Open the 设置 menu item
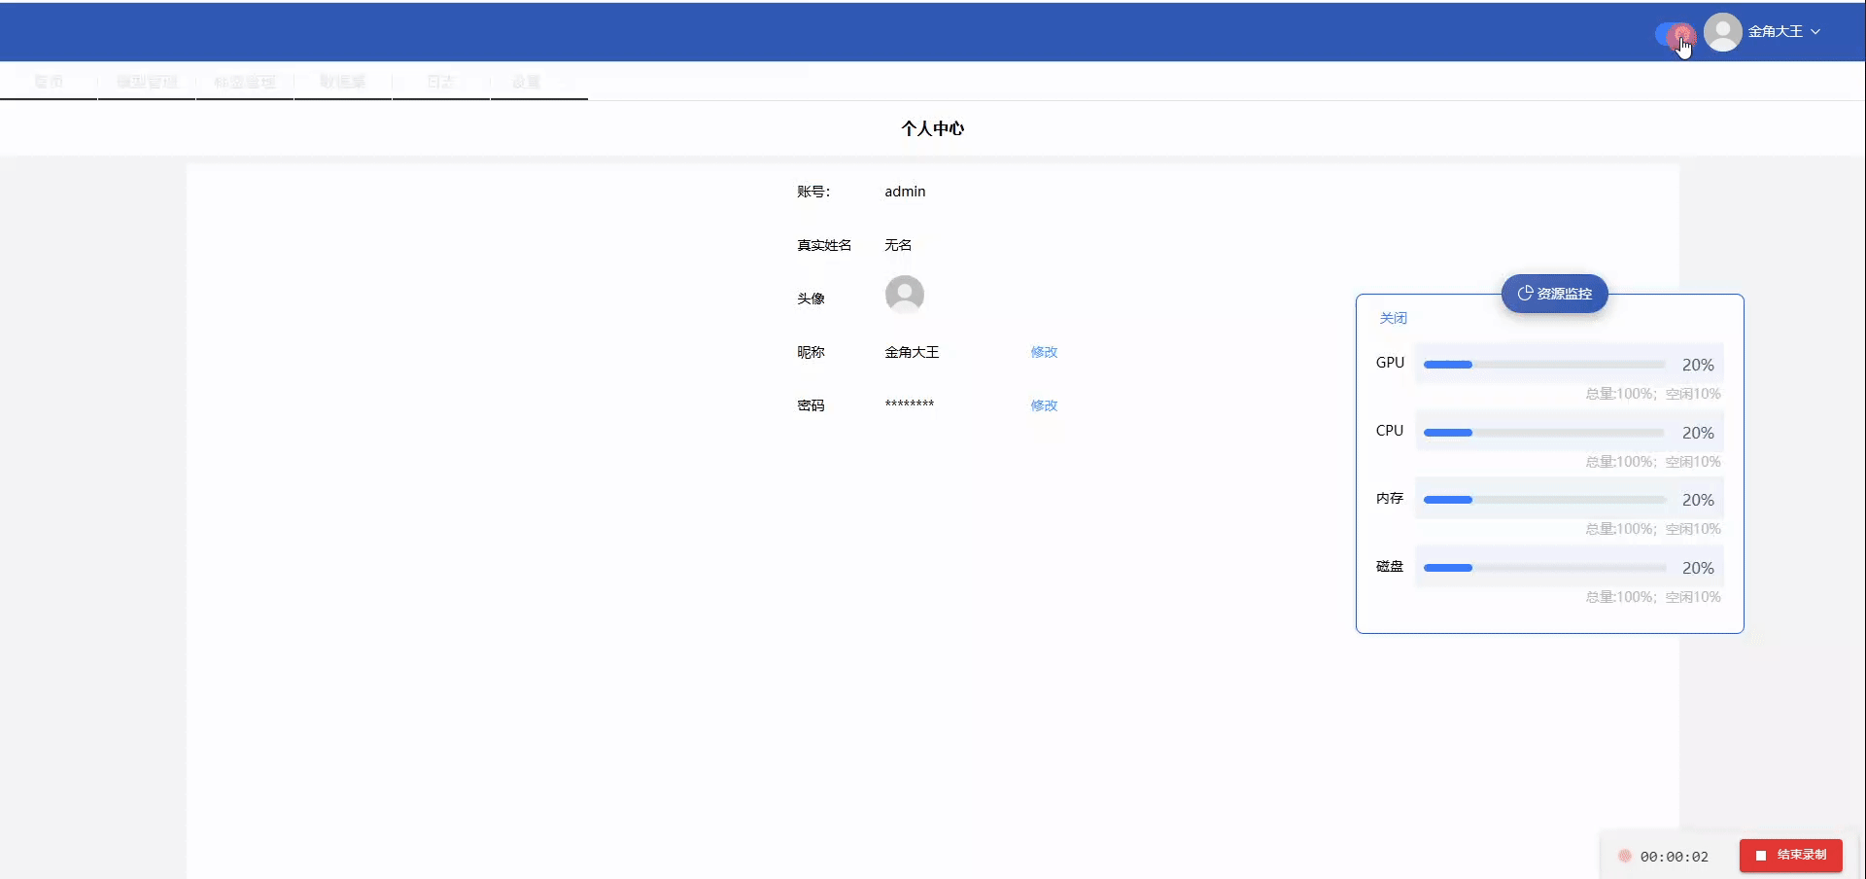This screenshot has height=879, width=1866. pyautogui.click(x=526, y=82)
